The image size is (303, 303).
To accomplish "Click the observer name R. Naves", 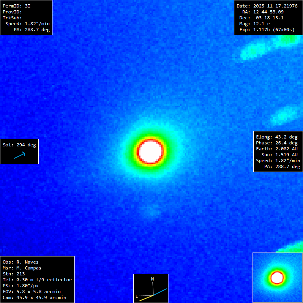I will [x=21, y=262].
